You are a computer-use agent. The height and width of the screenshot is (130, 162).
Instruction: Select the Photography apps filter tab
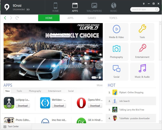click(35, 91)
